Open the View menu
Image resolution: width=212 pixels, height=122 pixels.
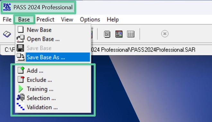pos(67,20)
